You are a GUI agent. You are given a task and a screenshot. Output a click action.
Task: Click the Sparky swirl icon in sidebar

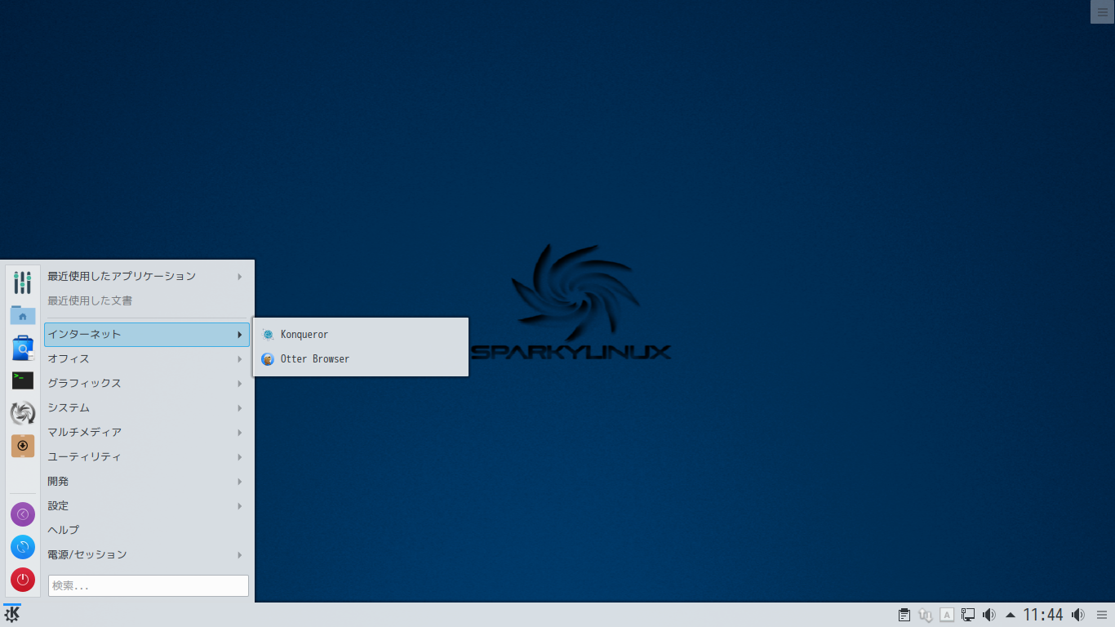23,413
